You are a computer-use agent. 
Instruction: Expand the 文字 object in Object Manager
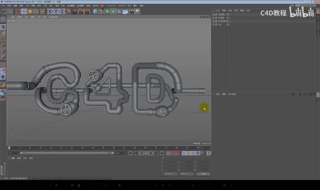click(213, 25)
